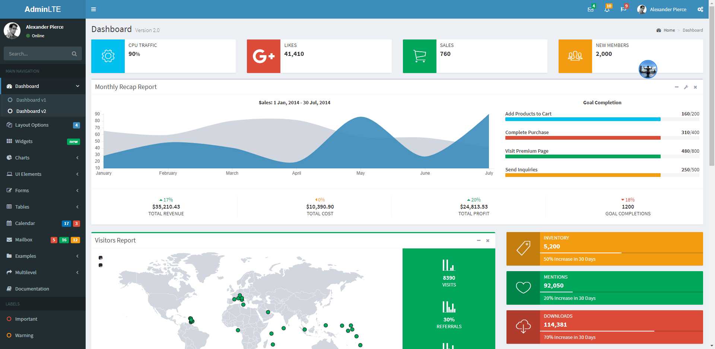Open Monthly Recap Report wrench options
Viewport: 715px width, 349px height.
click(686, 87)
